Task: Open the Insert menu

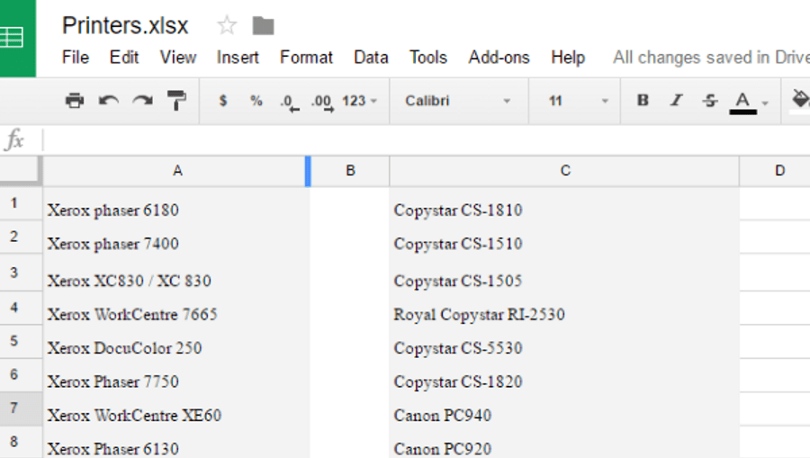Action: click(x=238, y=58)
